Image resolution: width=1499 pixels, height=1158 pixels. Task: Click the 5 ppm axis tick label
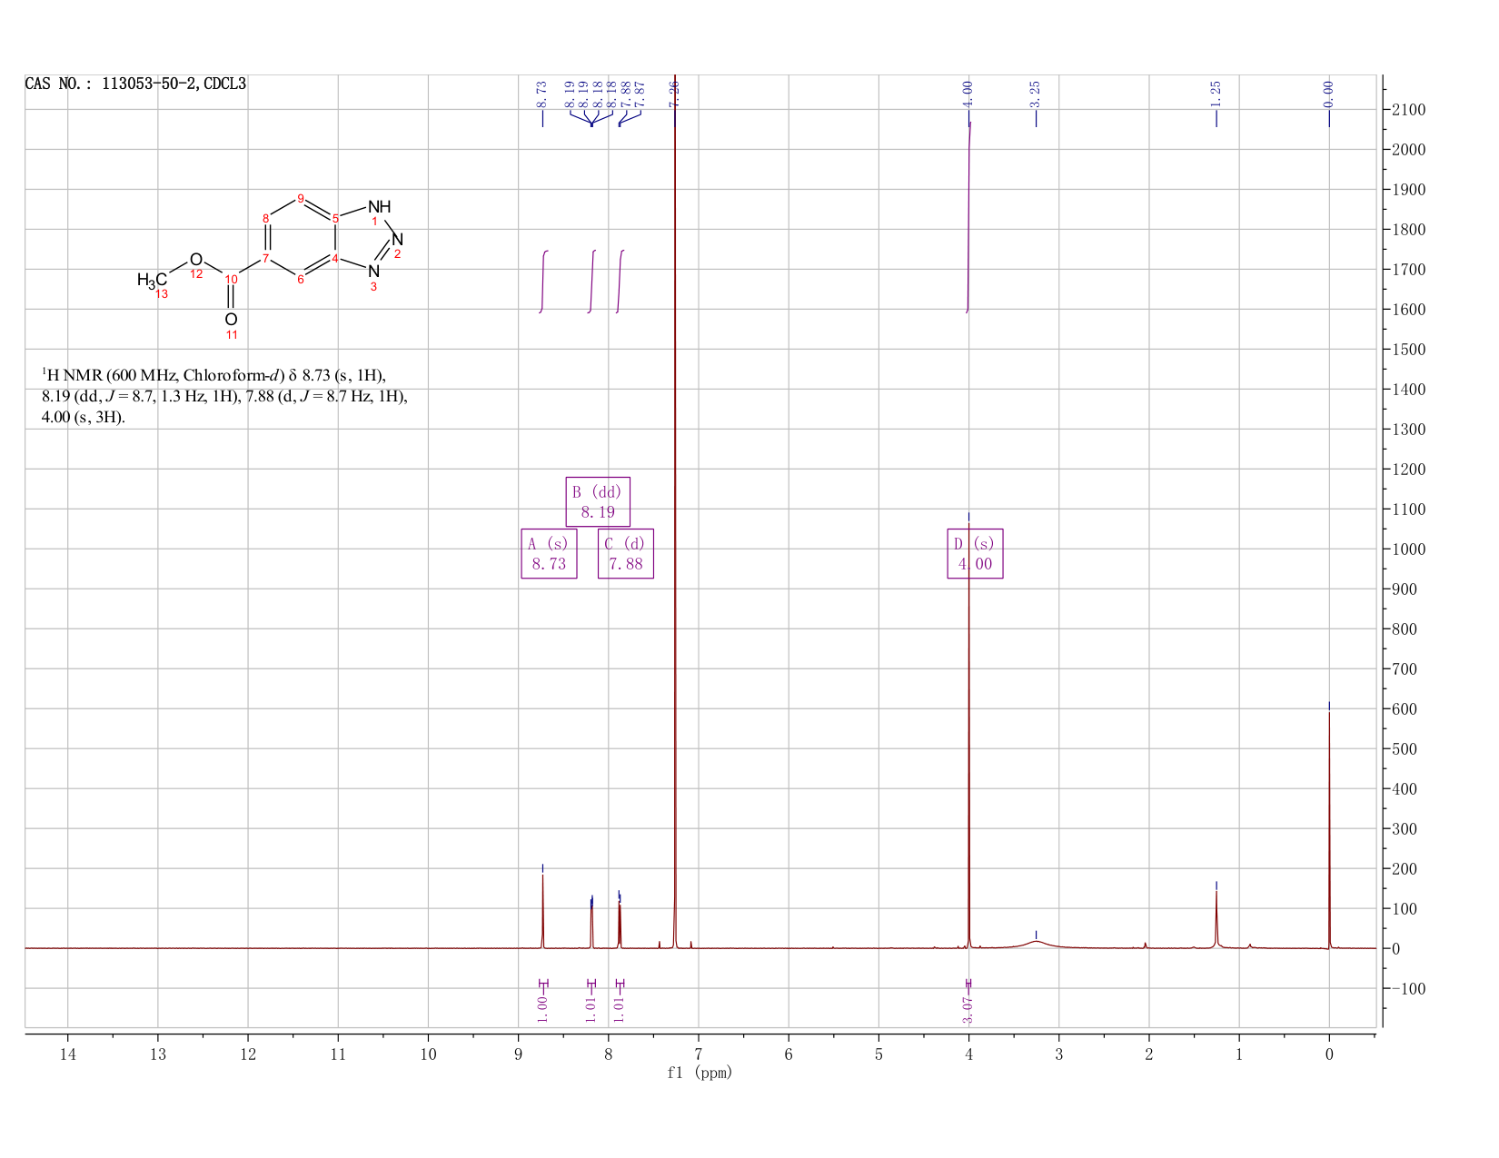pos(879,1054)
